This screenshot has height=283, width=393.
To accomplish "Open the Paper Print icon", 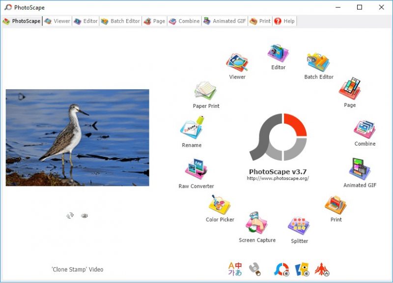I will 205,91.
